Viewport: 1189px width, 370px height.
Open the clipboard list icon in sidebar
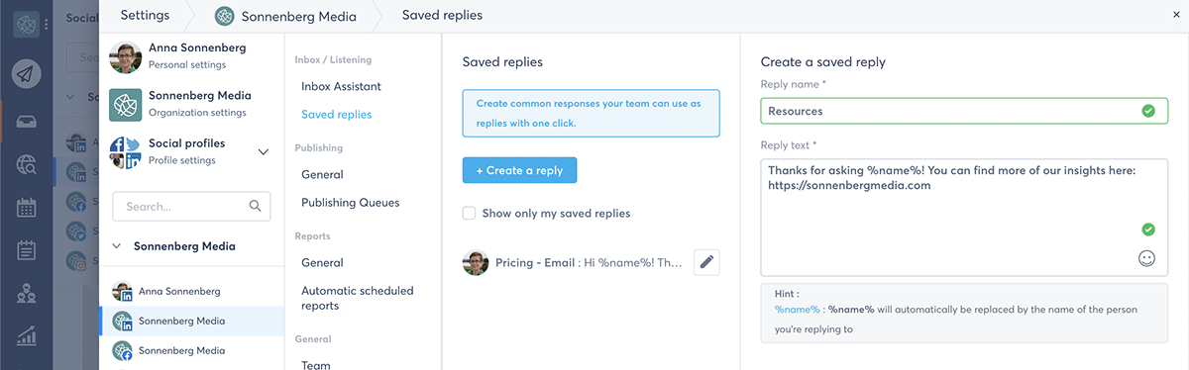[x=27, y=250]
